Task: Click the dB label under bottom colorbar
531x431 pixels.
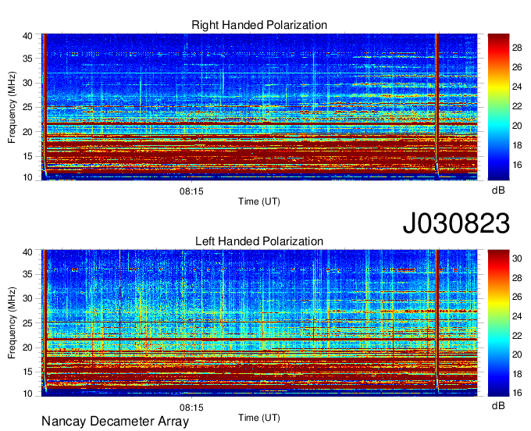Action: coord(498,405)
